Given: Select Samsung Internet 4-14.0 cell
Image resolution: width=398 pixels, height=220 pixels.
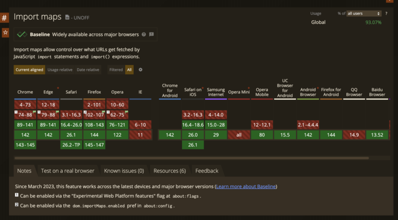Looking at the screenshot, I should coord(216,115).
